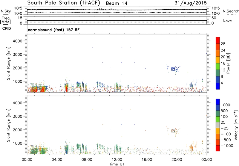Click the Power colorbar value '28'
Screen dimensions: 239x166
[223, 44]
